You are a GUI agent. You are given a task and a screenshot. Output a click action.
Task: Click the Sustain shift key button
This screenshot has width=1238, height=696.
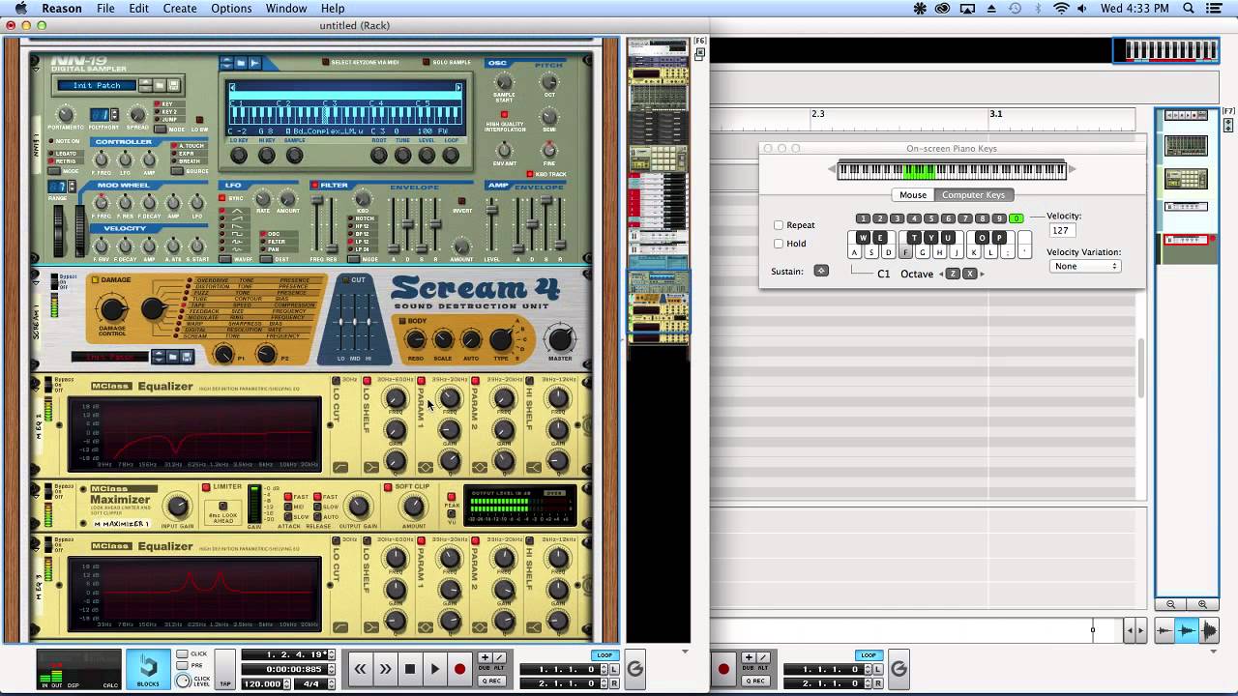point(821,272)
